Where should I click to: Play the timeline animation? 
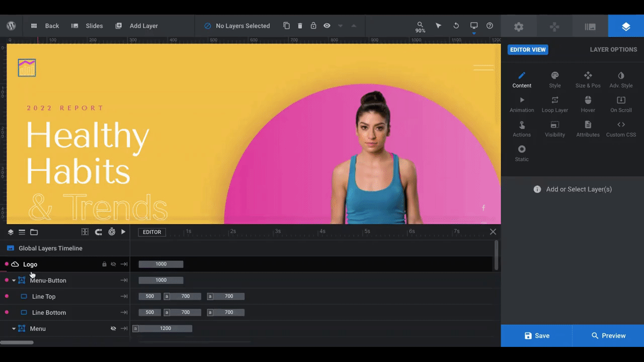[x=123, y=232]
